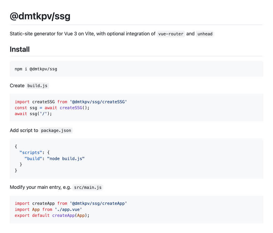Click the "build" key in JSON block
Image resolution: width=273 pixels, height=233 pixels.
(33, 159)
